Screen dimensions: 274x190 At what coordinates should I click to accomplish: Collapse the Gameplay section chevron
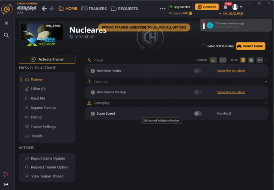(x=265, y=103)
